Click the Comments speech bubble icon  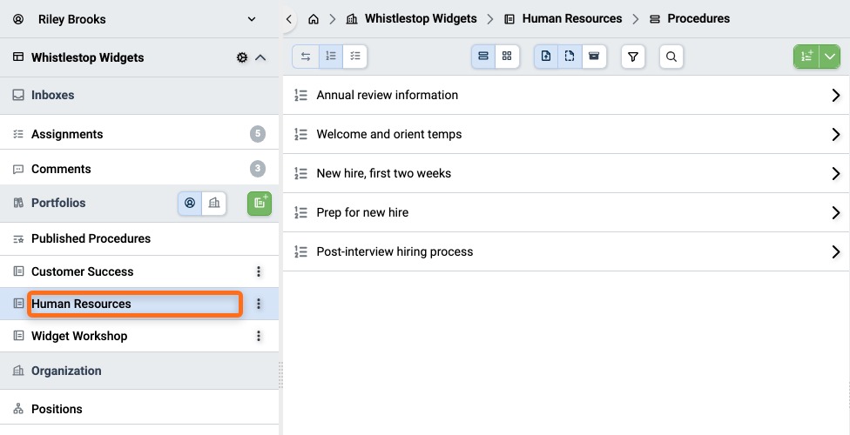[x=18, y=169]
